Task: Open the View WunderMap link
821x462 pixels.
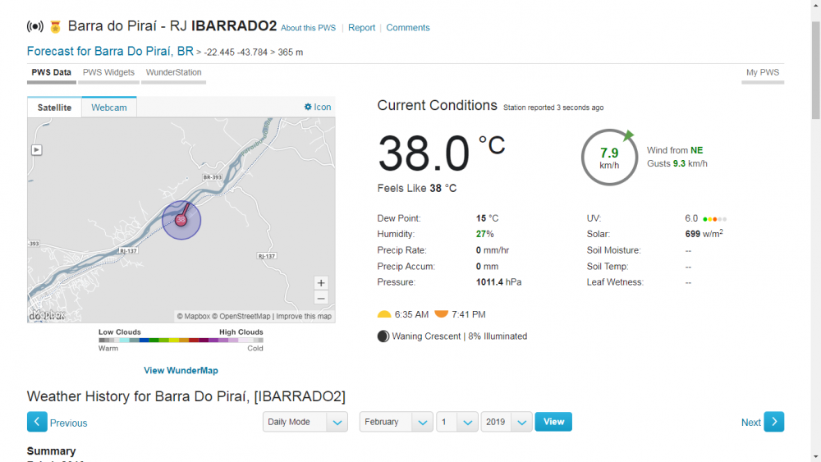Action: tap(181, 370)
